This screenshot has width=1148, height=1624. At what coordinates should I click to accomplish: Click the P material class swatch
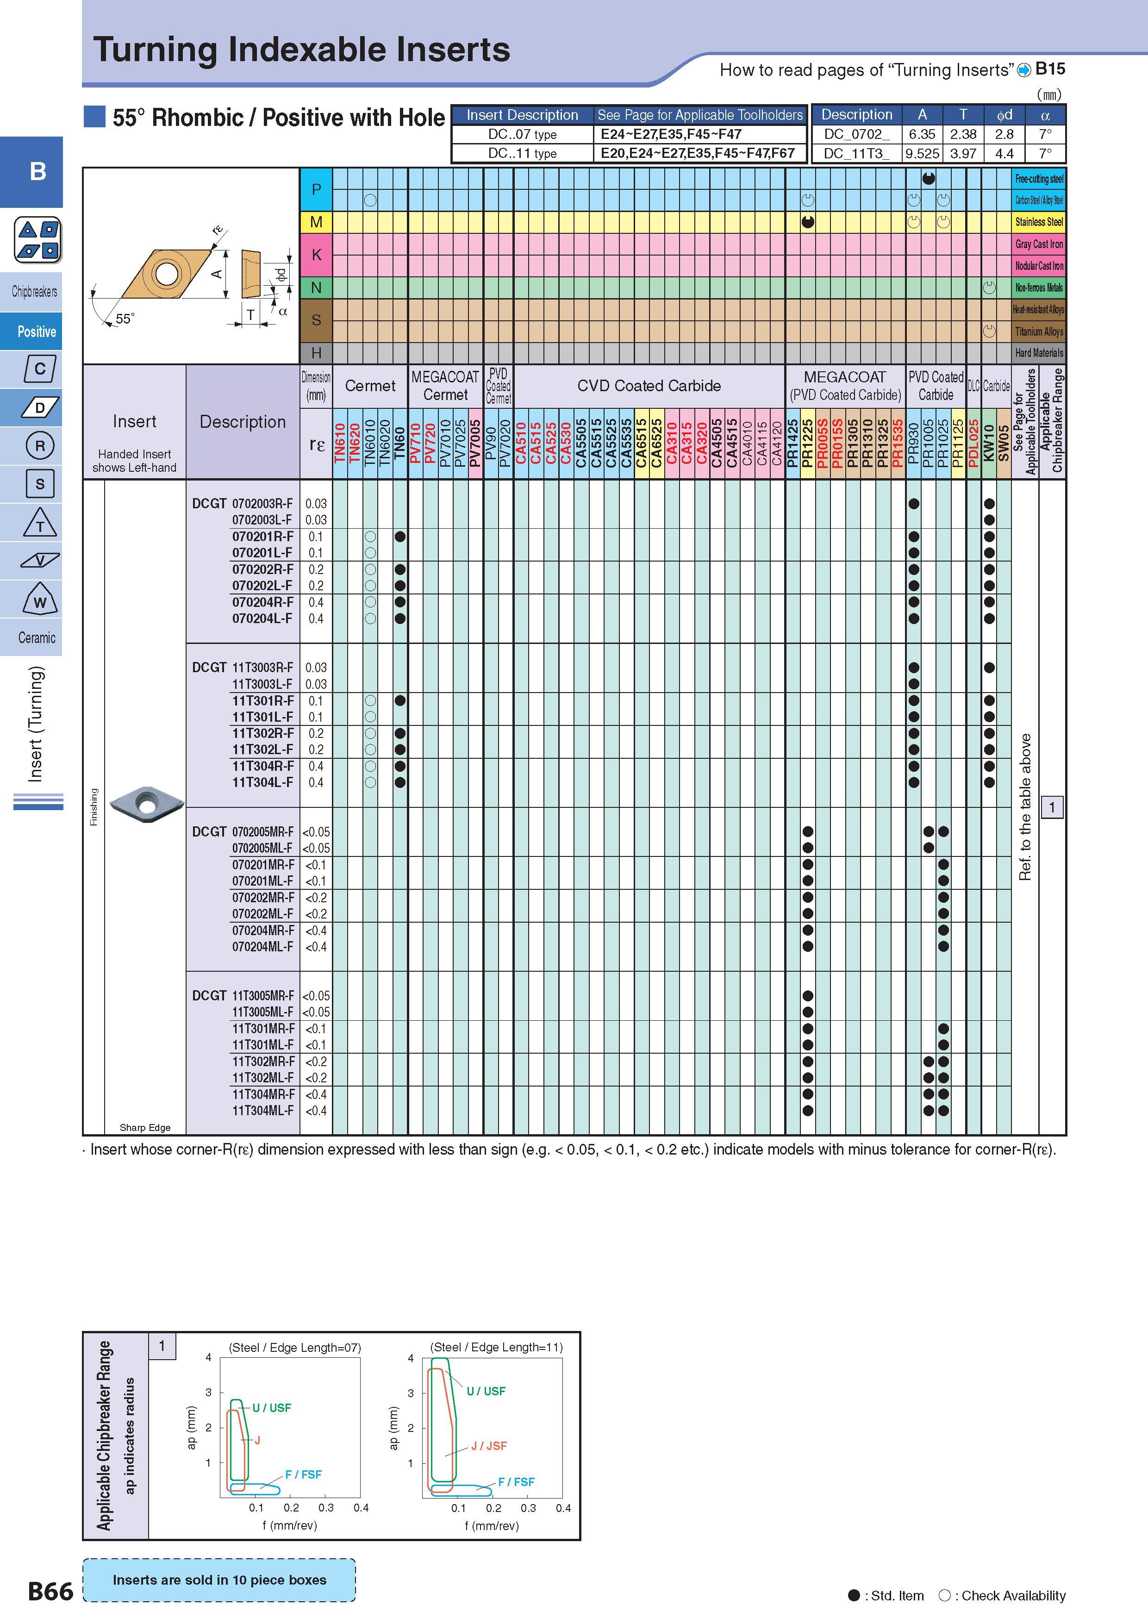coord(316,189)
